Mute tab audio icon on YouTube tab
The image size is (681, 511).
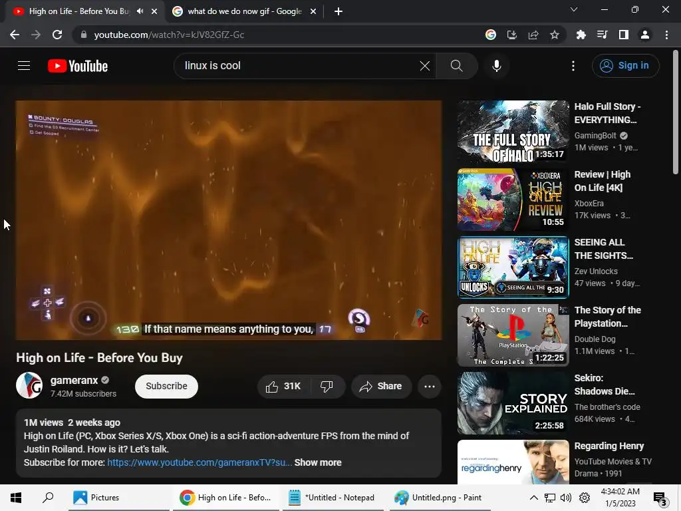140,11
